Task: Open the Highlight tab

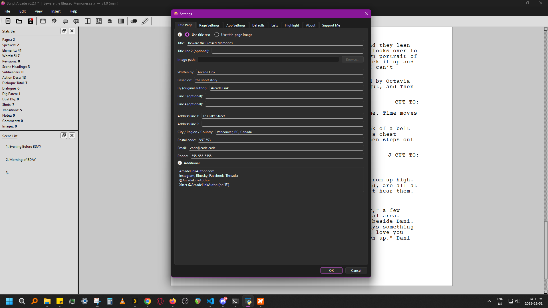Action: pos(292,25)
